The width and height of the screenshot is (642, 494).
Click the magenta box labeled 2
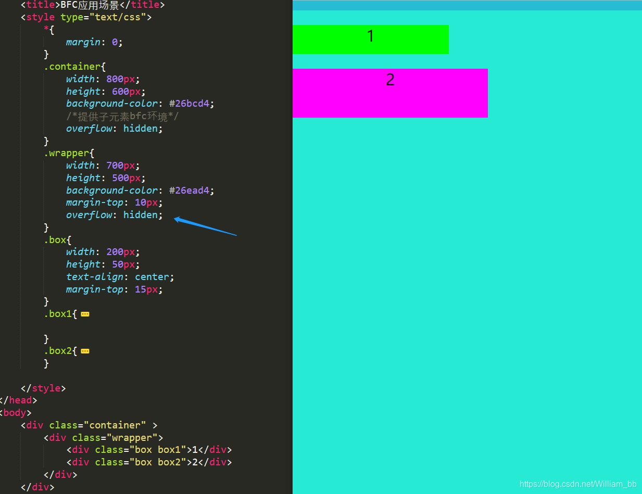click(x=390, y=93)
